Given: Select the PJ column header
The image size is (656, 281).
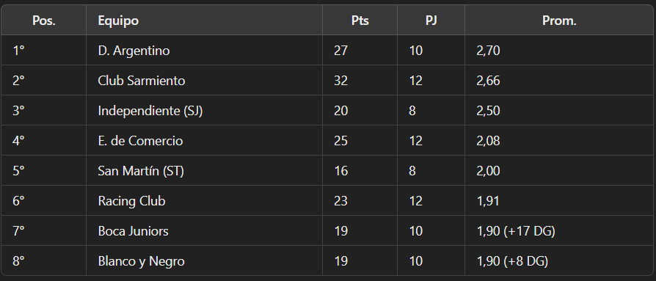Looking at the screenshot, I should point(431,21).
